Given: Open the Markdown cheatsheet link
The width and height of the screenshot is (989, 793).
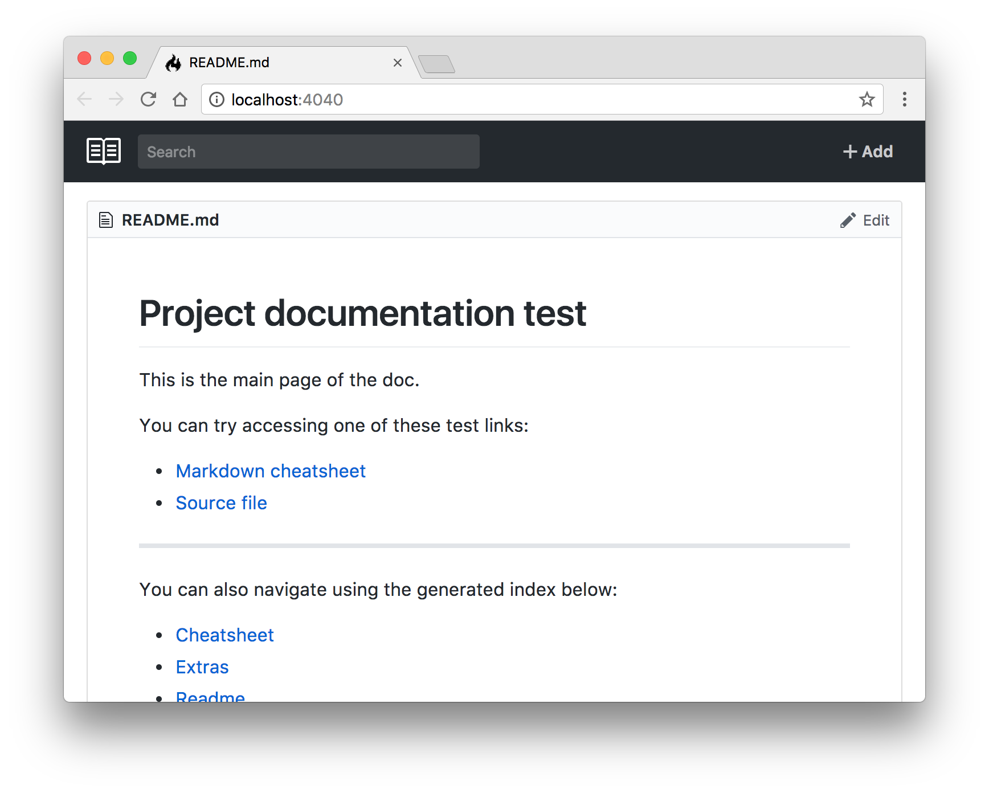Looking at the screenshot, I should point(270,471).
